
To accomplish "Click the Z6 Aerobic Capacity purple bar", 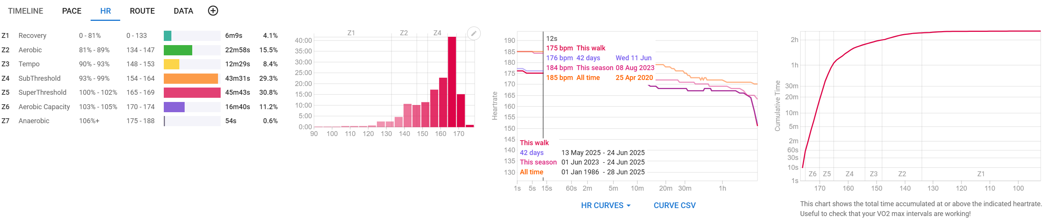I will [x=174, y=107].
